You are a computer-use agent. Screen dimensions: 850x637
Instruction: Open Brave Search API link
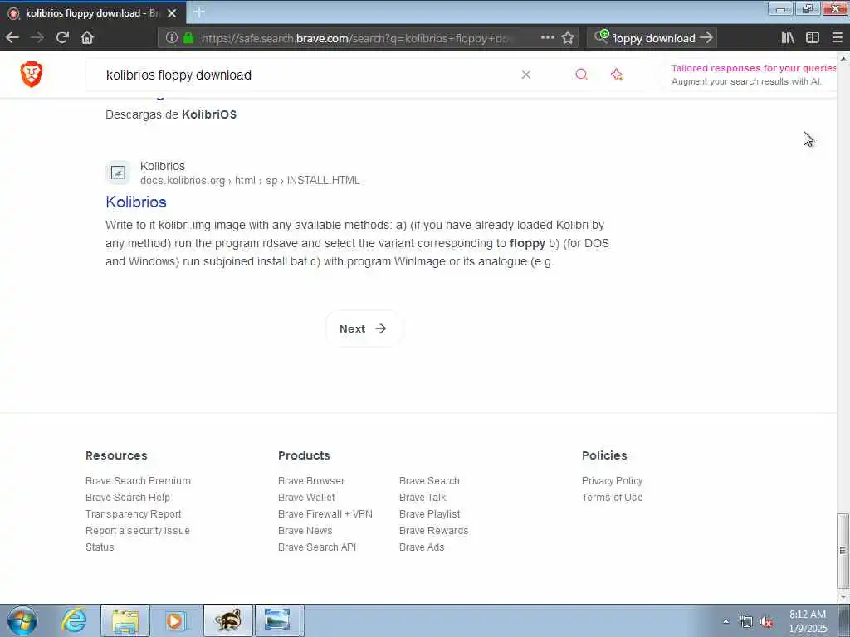point(317,547)
